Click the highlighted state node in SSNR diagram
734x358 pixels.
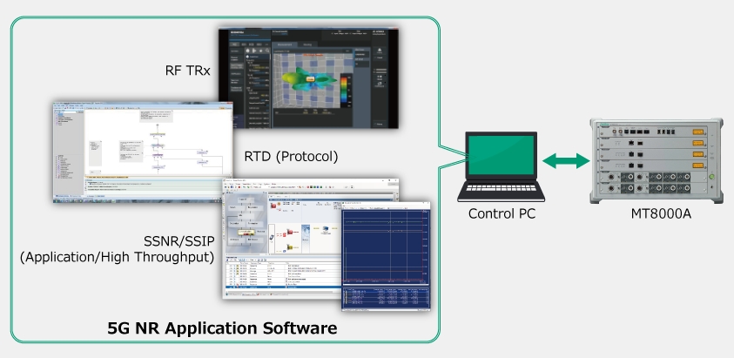point(246,233)
